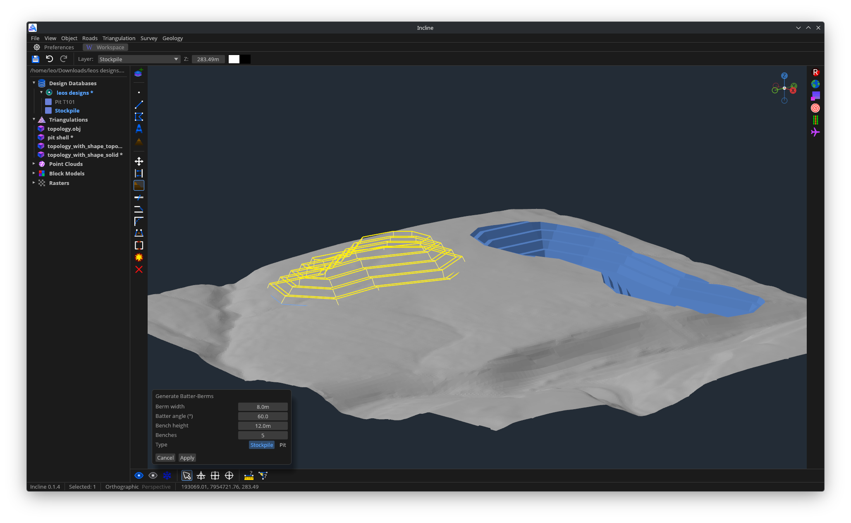
Task: Click the explosion icon in toolbar
Action: (x=139, y=257)
